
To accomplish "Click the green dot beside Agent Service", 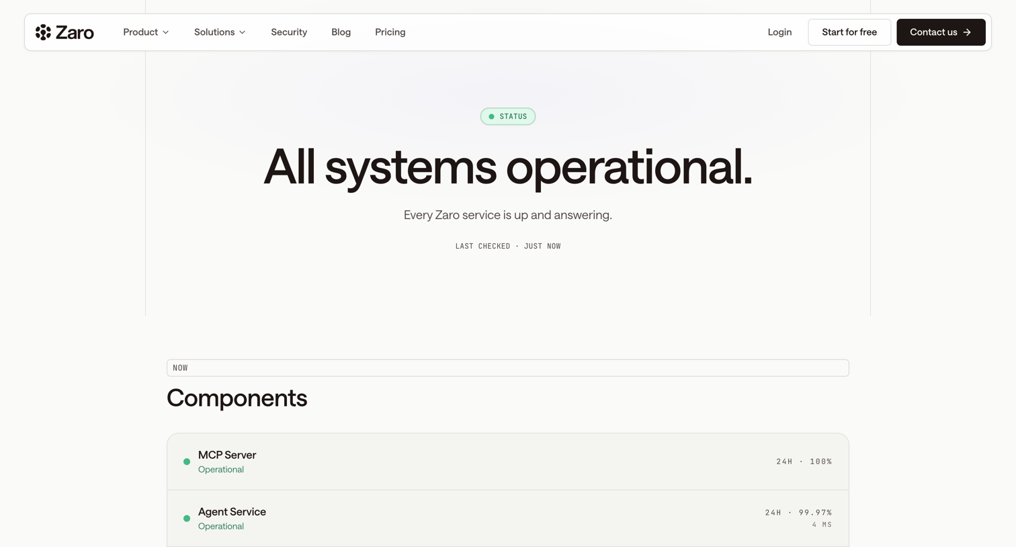I will pos(187,518).
